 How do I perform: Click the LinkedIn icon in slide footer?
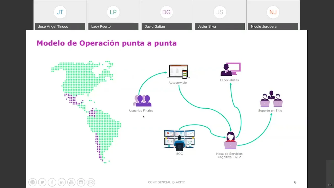pos(62,182)
